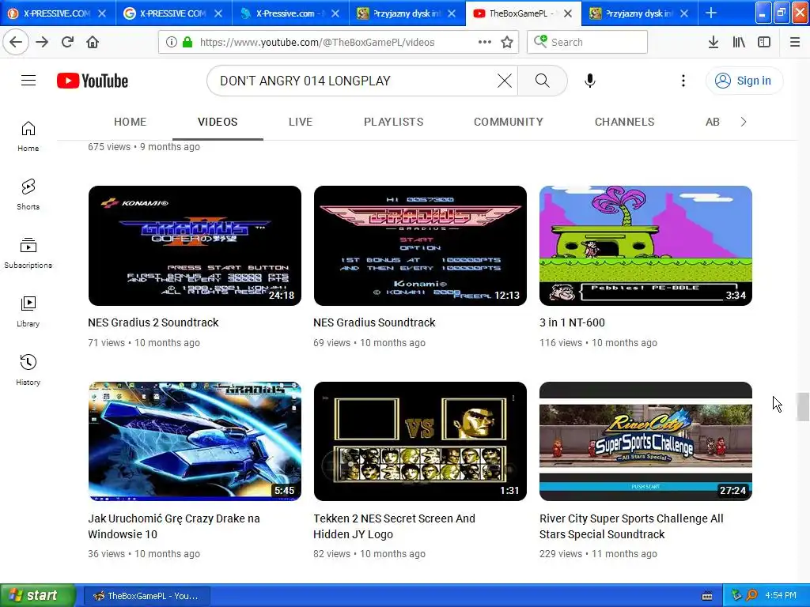Open page actions three-dot menu in address bar

click(485, 43)
